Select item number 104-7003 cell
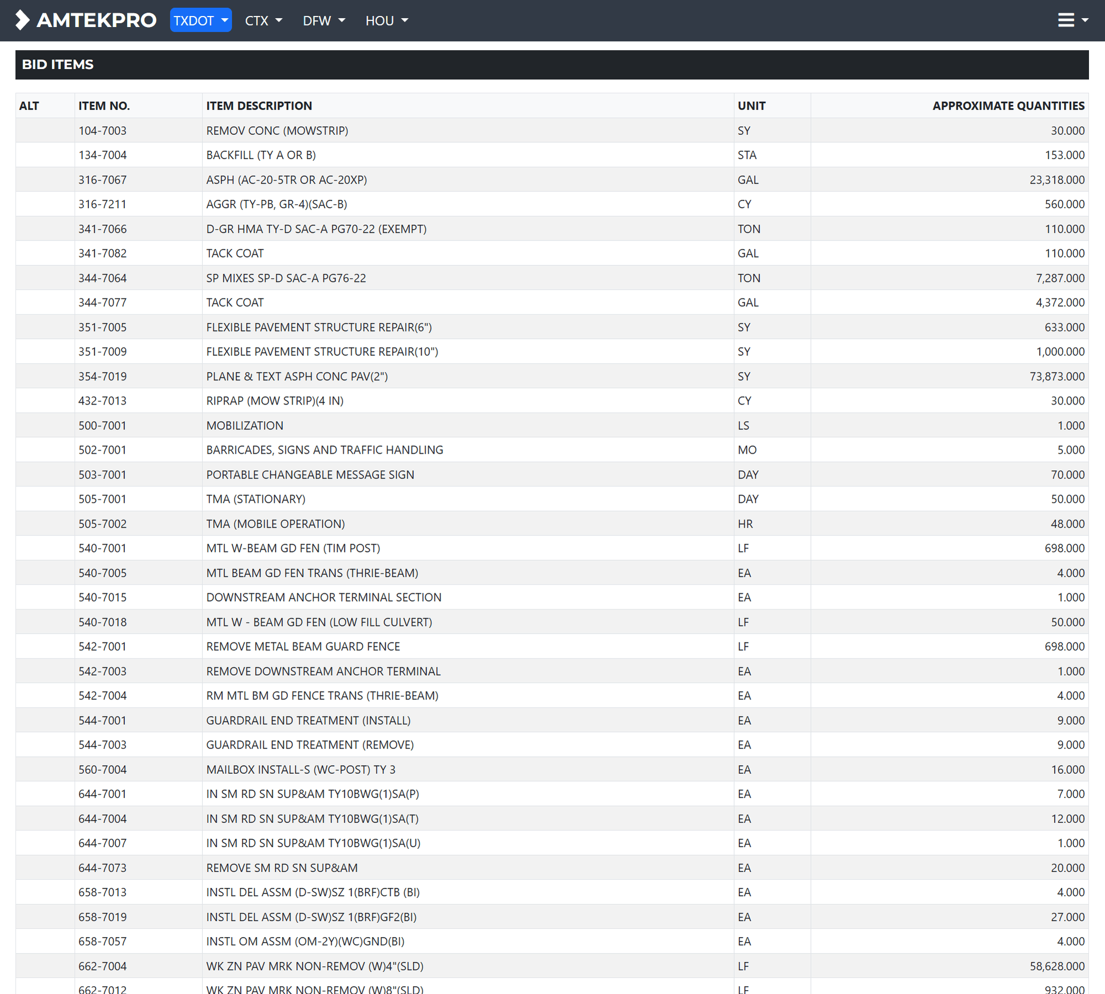The height and width of the screenshot is (994, 1105). tap(102, 130)
